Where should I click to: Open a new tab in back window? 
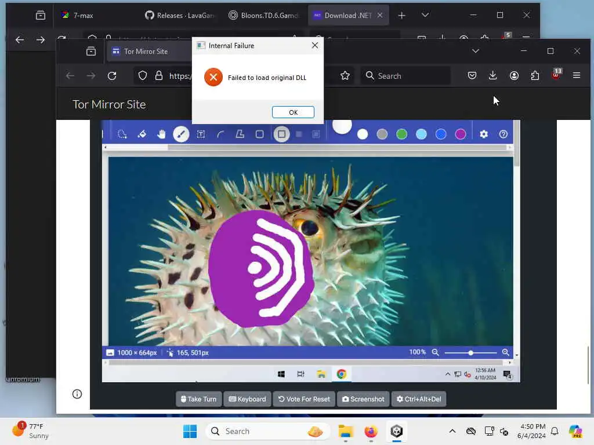(x=401, y=15)
